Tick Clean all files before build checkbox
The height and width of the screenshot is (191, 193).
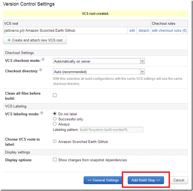55,95
